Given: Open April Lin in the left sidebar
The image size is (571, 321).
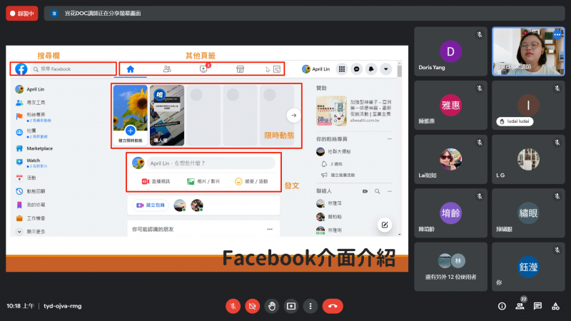Looking at the screenshot, I should coord(30,89).
